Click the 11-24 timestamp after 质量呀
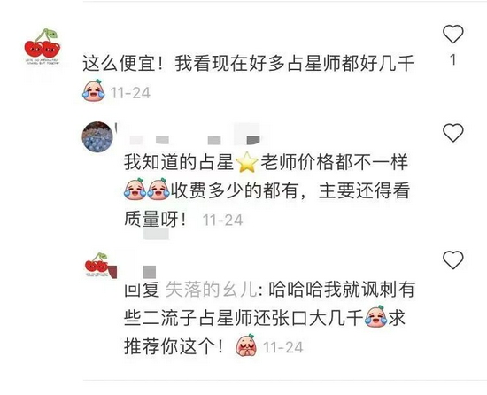The height and width of the screenshot is (395, 487). pyautogui.click(x=222, y=221)
